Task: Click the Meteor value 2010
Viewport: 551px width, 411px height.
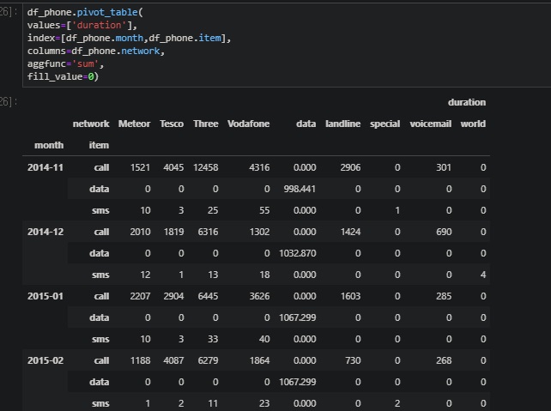Action: tap(140, 232)
